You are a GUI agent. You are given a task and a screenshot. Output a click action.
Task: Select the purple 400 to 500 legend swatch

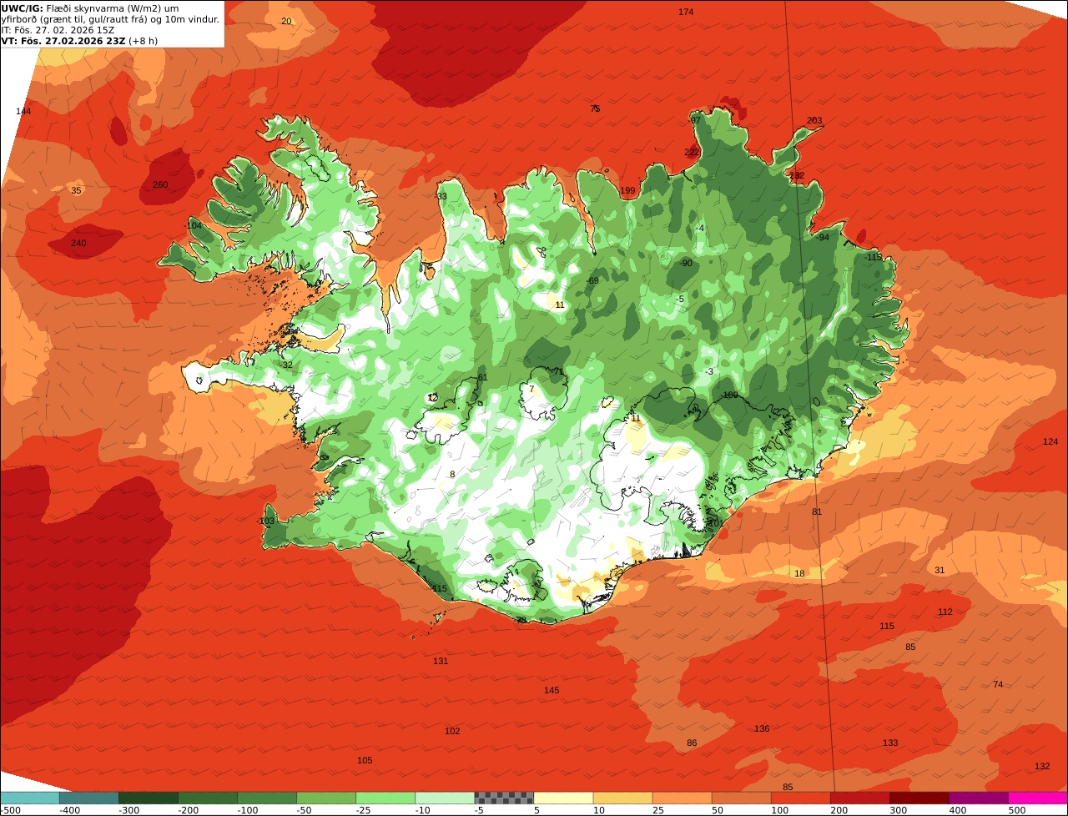[x=978, y=798]
